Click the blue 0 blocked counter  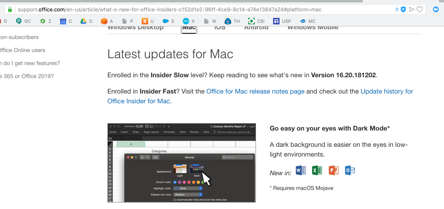(397, 10)
